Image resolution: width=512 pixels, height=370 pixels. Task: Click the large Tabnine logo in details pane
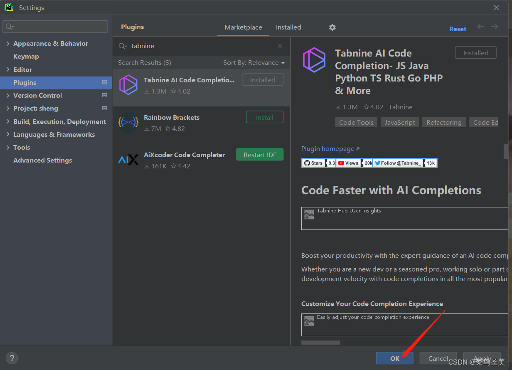[314, 60]
